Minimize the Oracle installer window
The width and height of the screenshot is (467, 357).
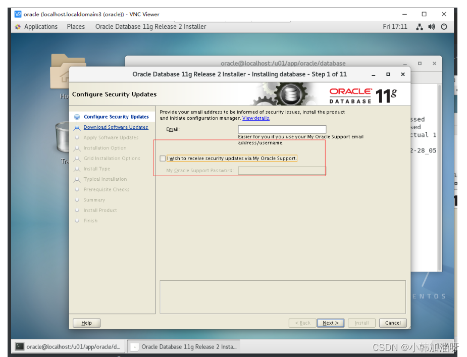click(374, 75)
